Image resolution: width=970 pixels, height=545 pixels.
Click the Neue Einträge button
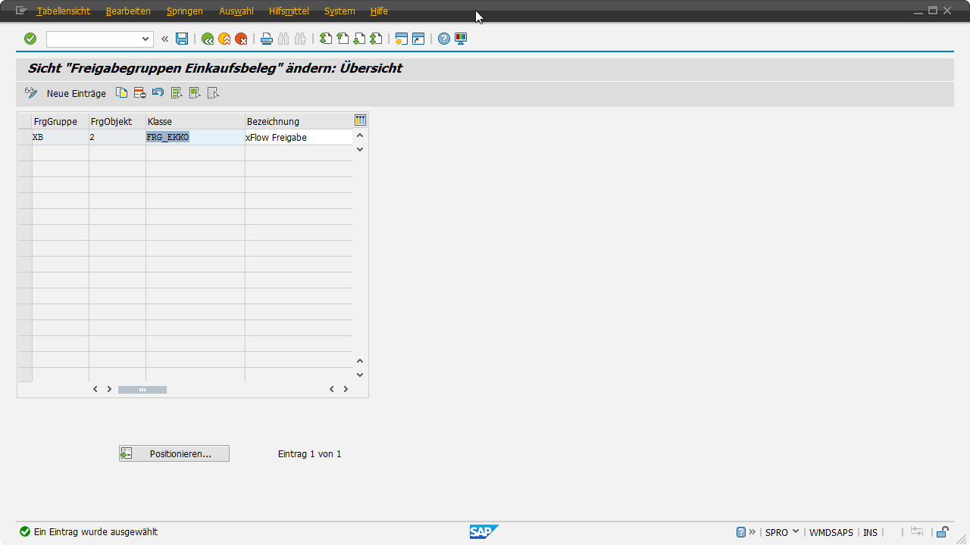pyautogui.click(x=76, y=93)
